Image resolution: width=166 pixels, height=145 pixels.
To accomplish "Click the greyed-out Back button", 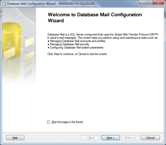I will [90, 138].
